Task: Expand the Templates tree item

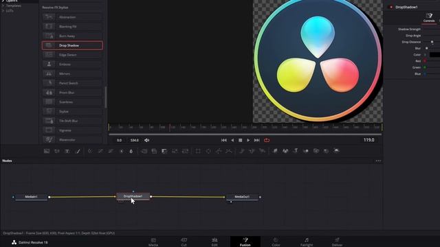Action: [x=3, y=5]
